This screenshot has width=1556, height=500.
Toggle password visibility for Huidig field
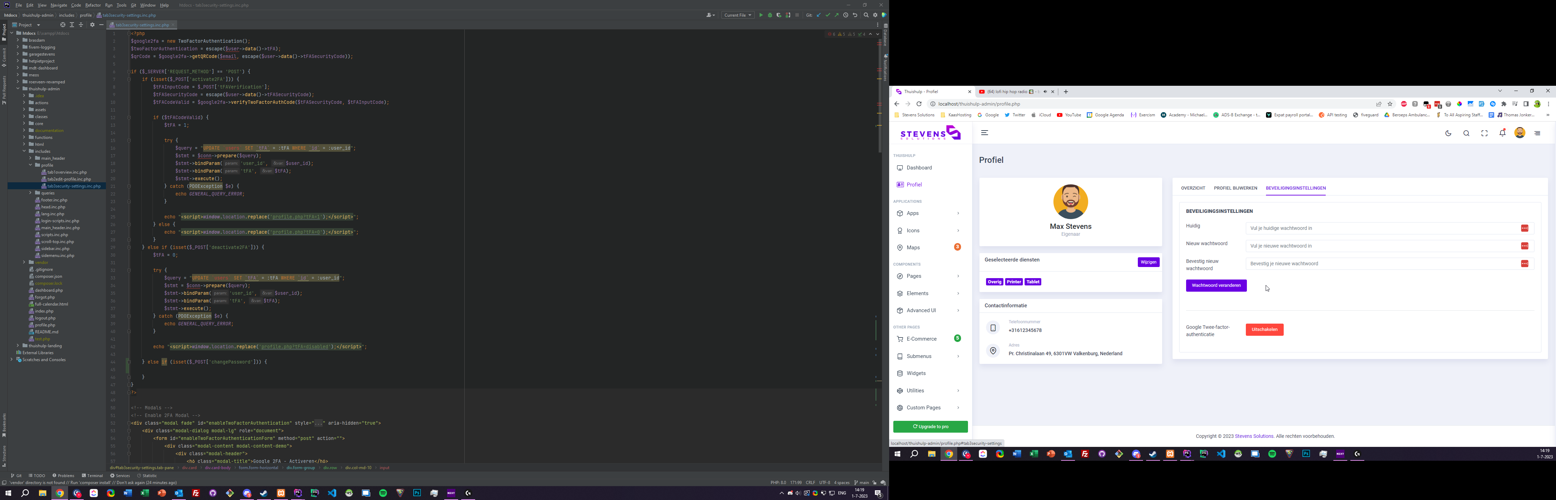pos(1525,228)
